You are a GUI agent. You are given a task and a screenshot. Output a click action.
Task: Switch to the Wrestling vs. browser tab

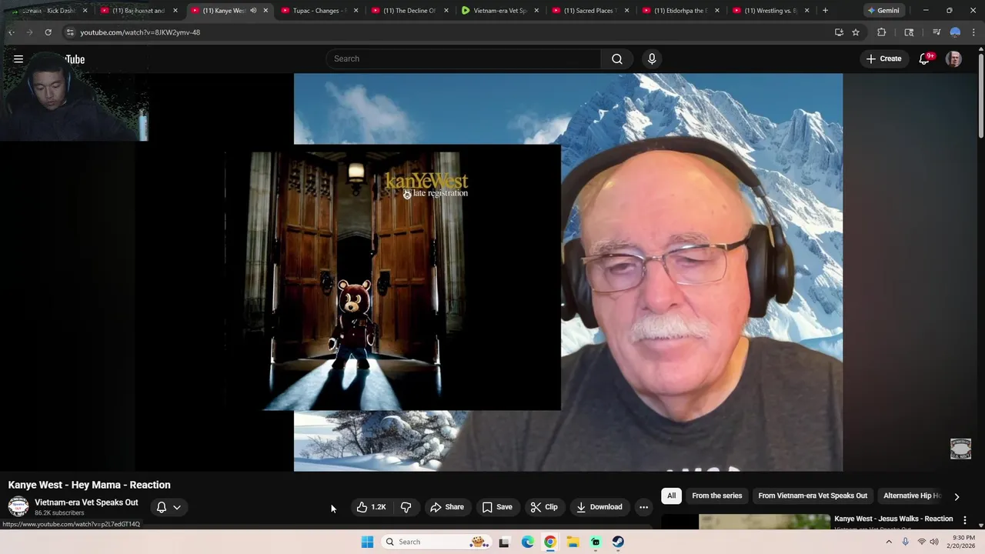coord(770,11)
